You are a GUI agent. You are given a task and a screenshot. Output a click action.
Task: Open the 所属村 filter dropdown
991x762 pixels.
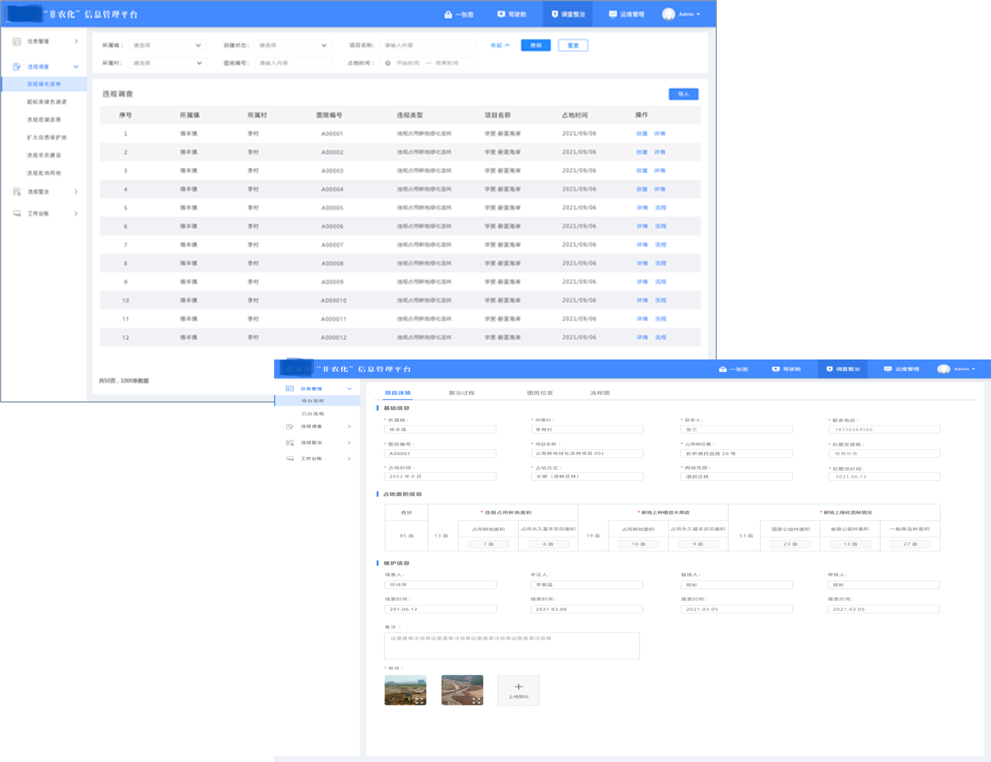(x=166, y=63)
